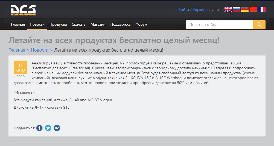Go to the Форум link
This screenshot has height=146, width=274.
coord(141,24)
